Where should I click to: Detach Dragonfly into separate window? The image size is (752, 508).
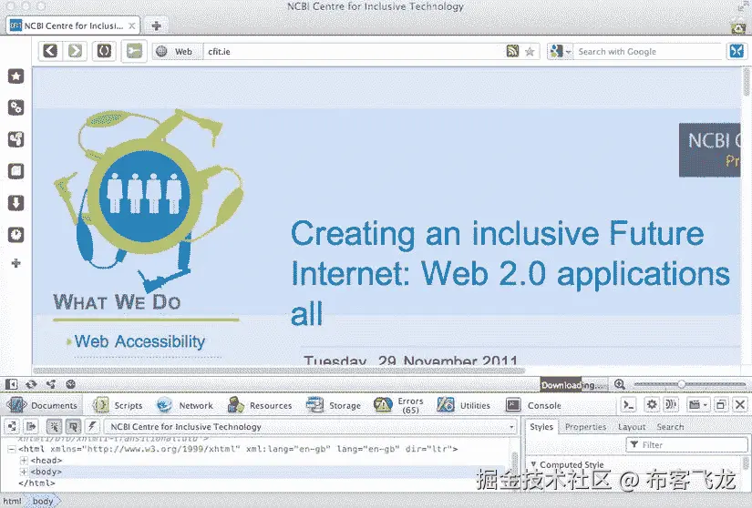click(x=720, y=405)
